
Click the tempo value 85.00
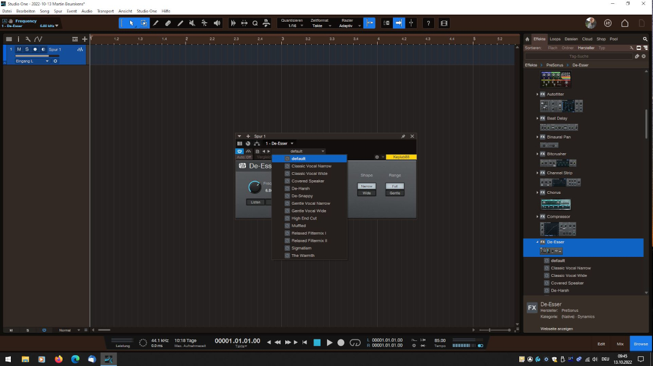(x=440, y=340)
